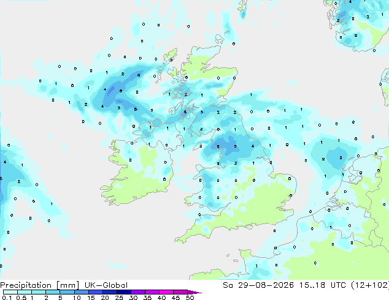Select the 35–40 mm violet legend swatch

[x=152, y=292]
